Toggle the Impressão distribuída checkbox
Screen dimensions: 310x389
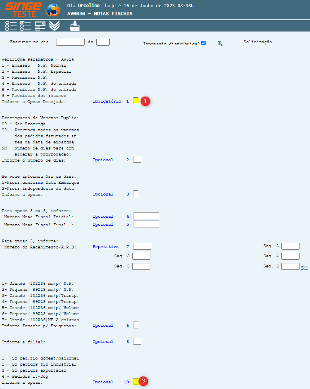(x=203, y=43)
